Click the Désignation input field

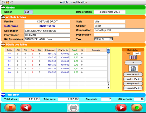[47, 31]
